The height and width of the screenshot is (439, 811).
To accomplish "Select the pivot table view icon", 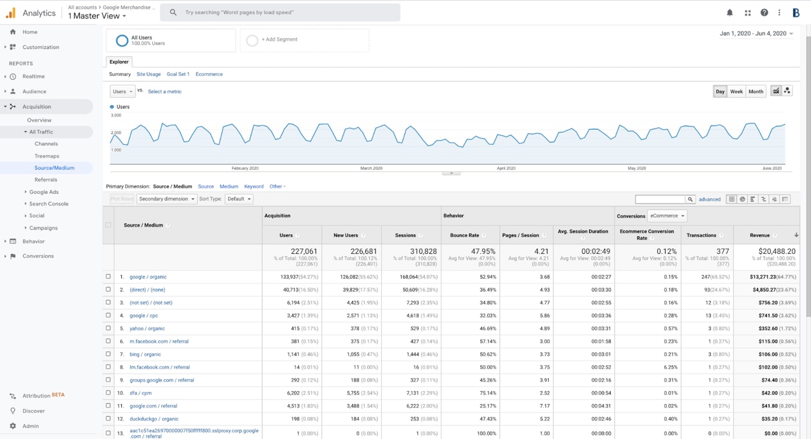I will (x=785, y=199).
